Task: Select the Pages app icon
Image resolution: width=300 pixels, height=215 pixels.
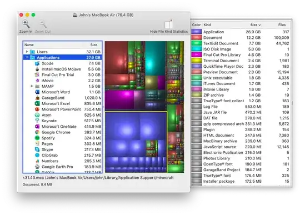Action: click(37, 144)
